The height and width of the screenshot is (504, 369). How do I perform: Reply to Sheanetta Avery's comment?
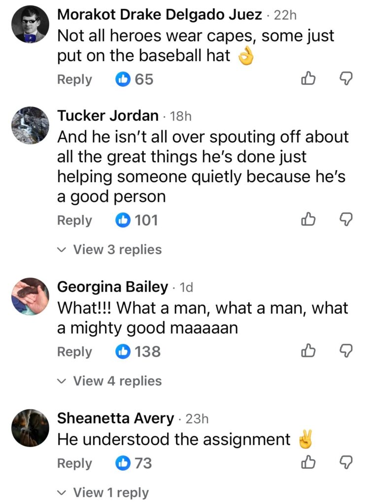pyautogui.click(x=74, y=463)
